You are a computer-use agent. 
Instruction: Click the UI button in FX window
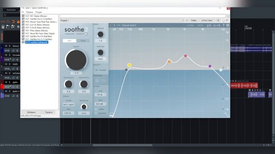coord(218,21)
